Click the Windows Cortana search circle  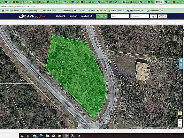click(22, 136)
